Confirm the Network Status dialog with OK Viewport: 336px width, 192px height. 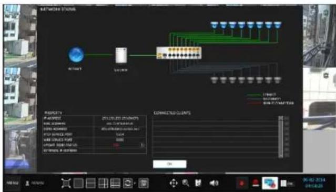(169, 164)
